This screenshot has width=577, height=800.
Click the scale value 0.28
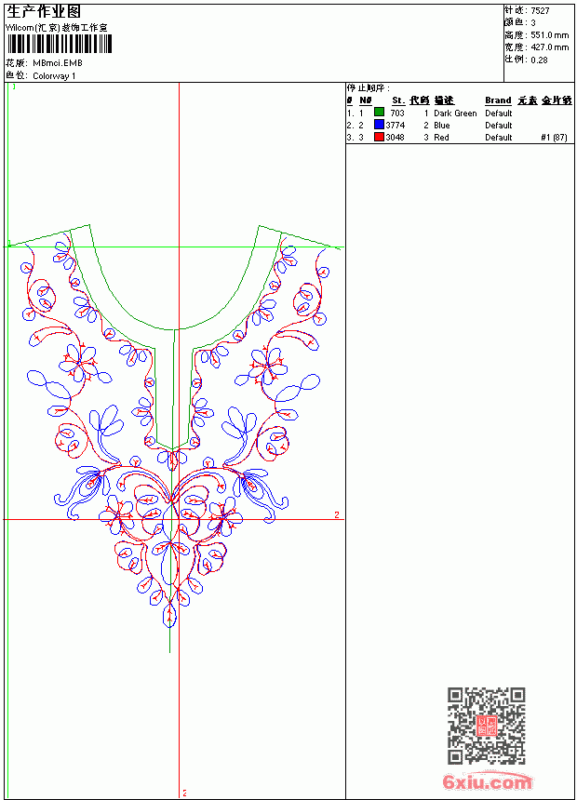[x=539, y=60]
